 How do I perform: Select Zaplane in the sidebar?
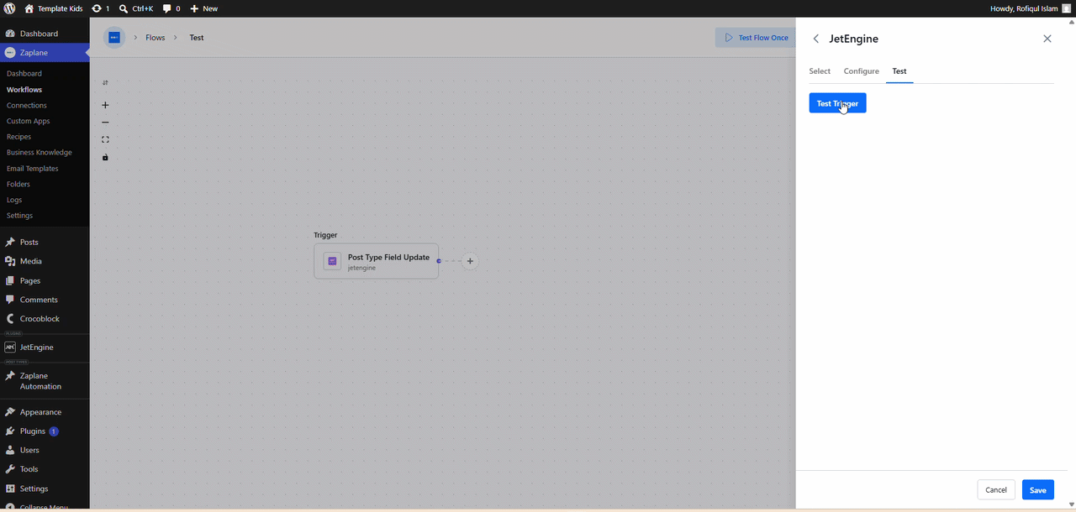(45, 53)
